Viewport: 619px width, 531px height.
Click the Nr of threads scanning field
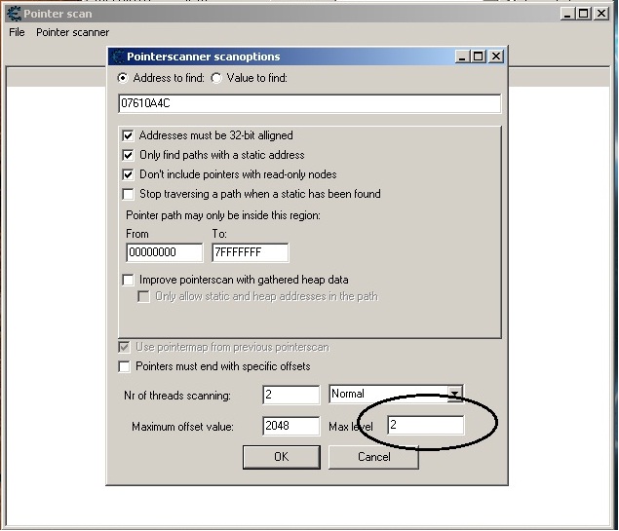pos(290,395)
